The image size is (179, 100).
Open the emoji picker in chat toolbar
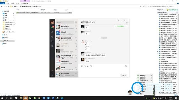click(82, 66)
